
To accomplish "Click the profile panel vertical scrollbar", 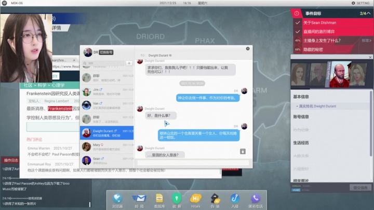I will 371,124.
